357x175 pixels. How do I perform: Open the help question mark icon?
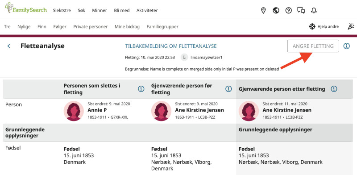pos(288,10)
